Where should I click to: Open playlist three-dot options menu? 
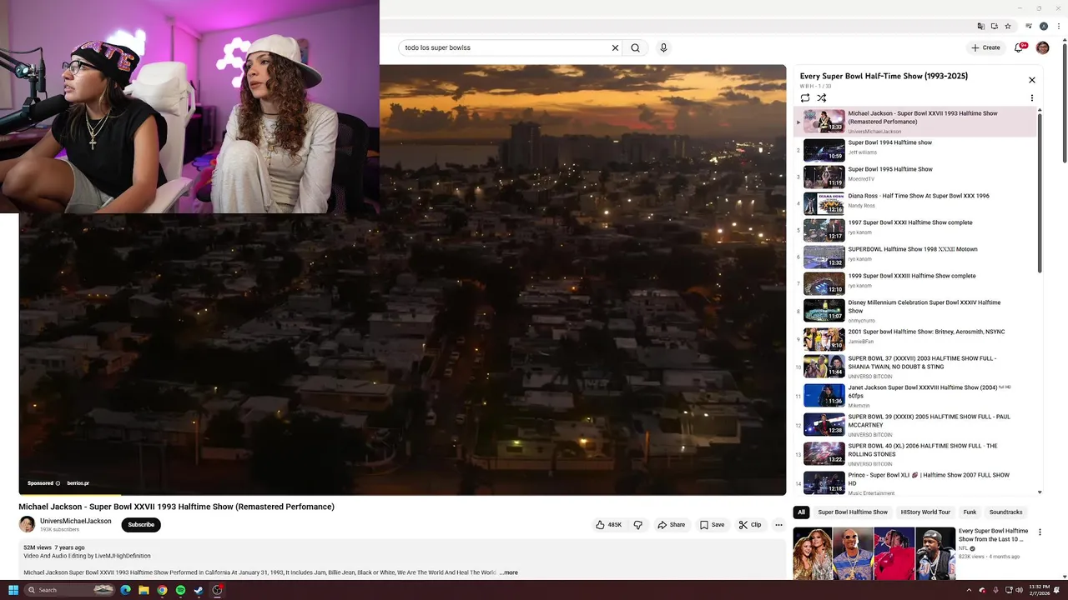pos(1032,97)
